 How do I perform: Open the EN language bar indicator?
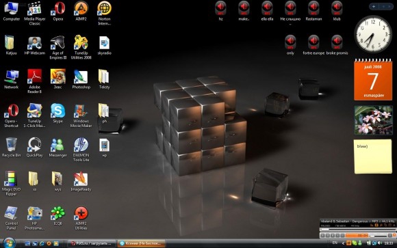coord(335,243)
